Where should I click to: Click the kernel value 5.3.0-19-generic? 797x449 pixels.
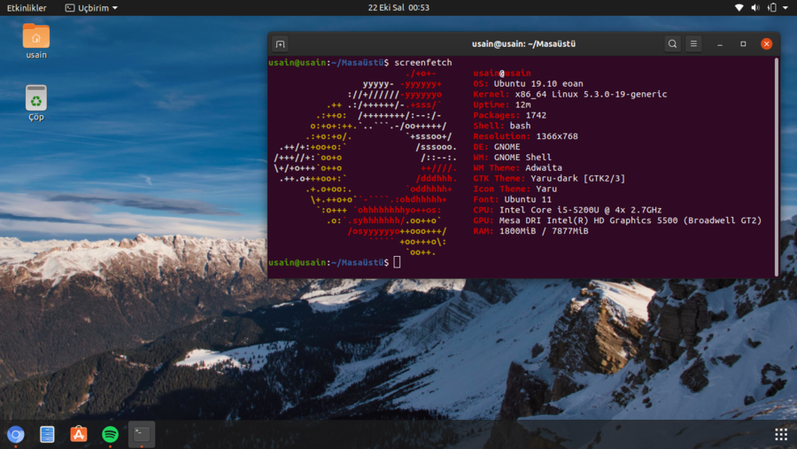point(623,94)
